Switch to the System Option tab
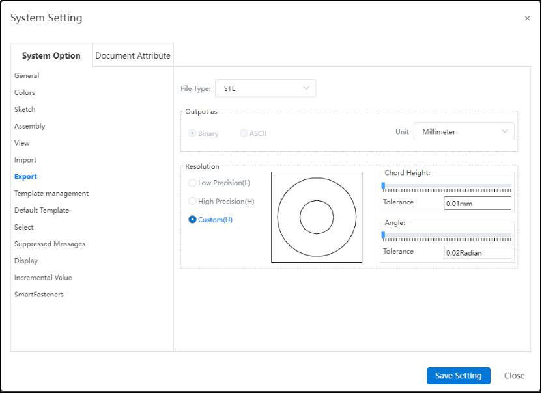Image resolution: width=542 pixels, height=394 pixels. (51, 55)
